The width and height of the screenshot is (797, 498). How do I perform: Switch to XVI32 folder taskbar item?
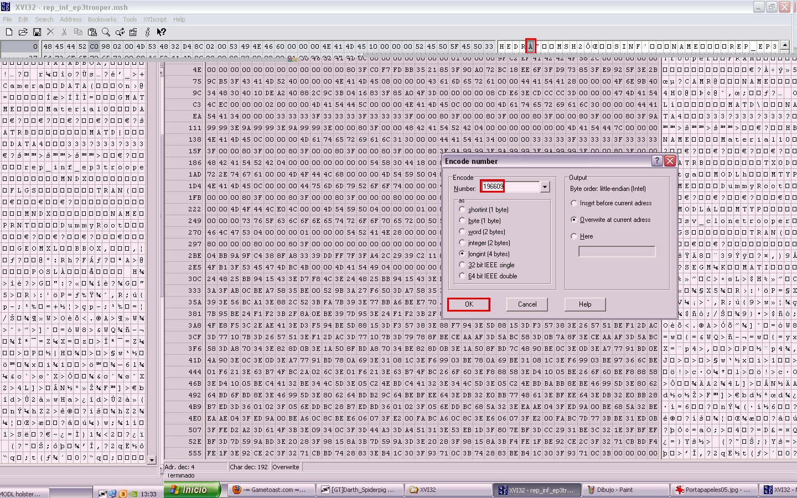point(448,490)
